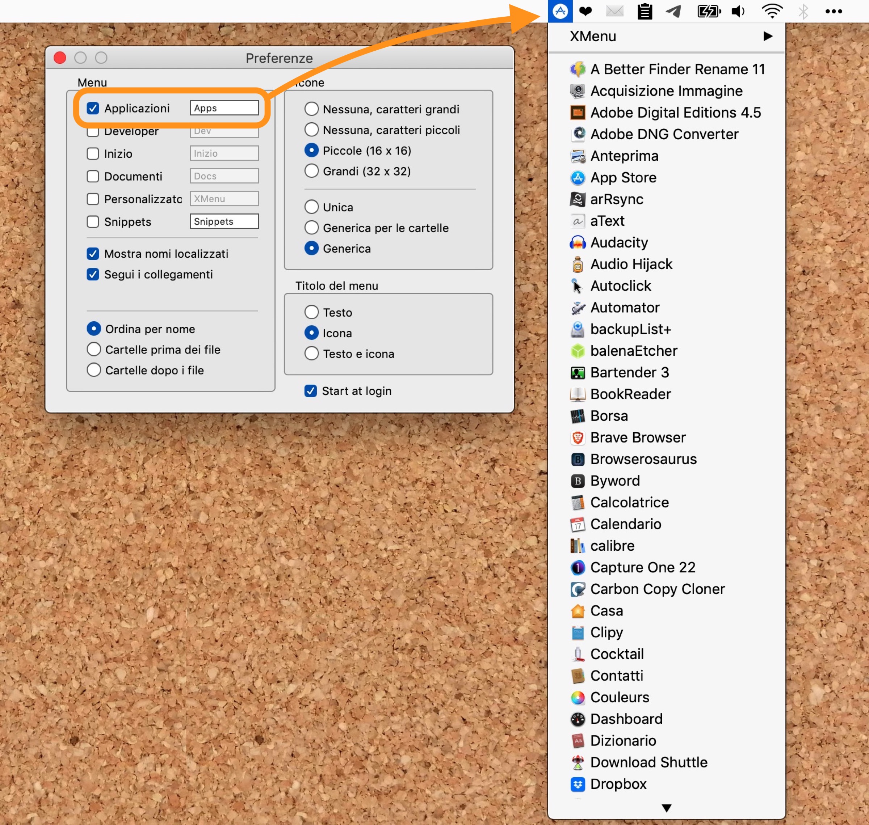Click the heart icon in menu bar

[x=585, y=12]
